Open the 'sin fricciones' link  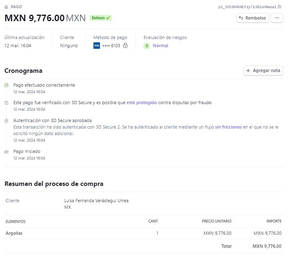point(228,127)
